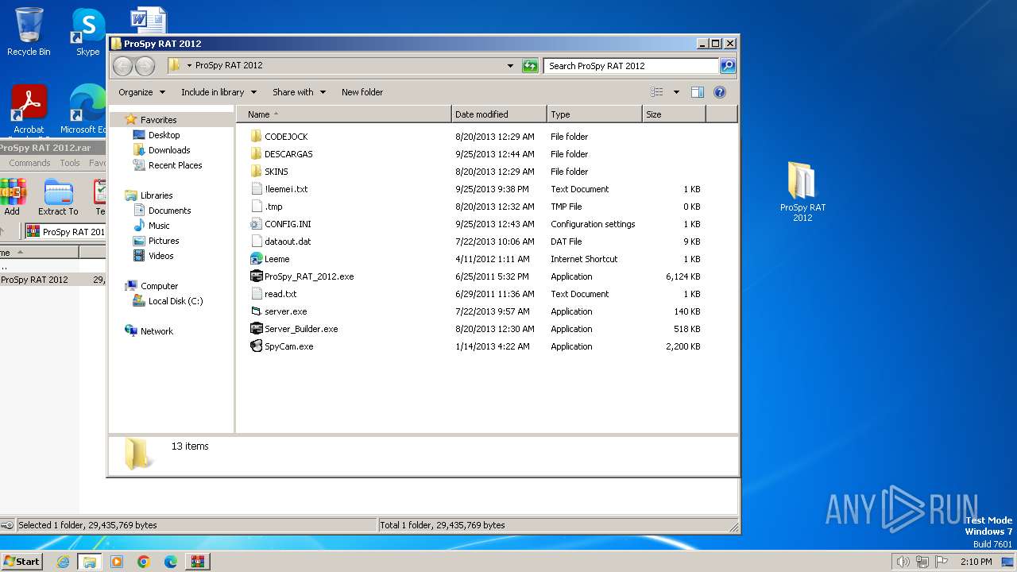Select the CONFIG.INI settings file icon
The height and width of the screenshot is (572, 1017).
[x=256, y=224]
